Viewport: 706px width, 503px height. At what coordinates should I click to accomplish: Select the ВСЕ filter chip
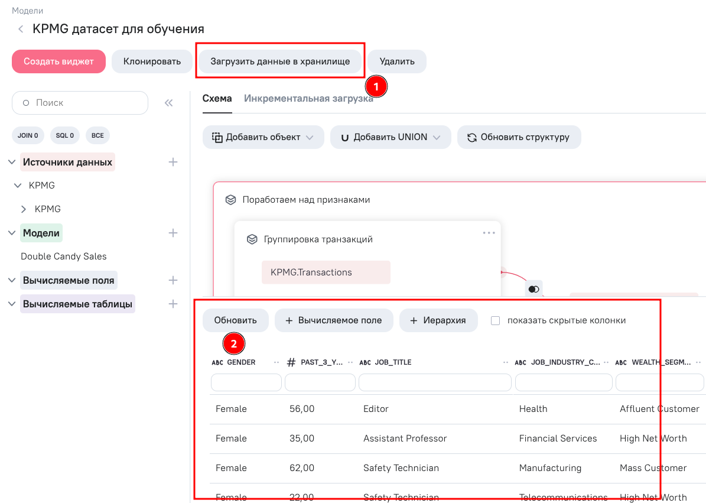point(97,135)
